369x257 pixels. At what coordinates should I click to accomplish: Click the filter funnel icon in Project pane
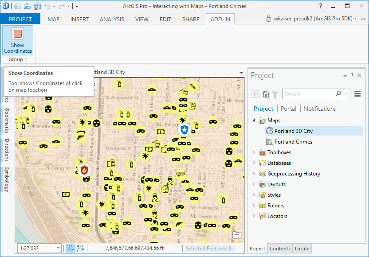(275, 94)
